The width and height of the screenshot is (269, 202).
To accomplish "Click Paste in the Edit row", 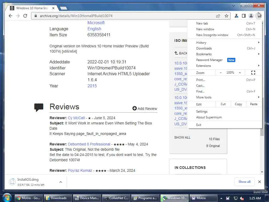I will tap(254, 104).
